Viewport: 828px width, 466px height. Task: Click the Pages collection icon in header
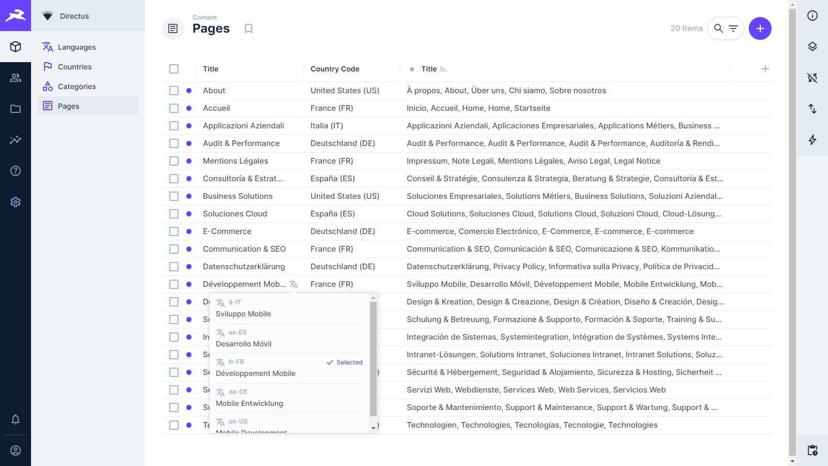click(x=173, y=28)
